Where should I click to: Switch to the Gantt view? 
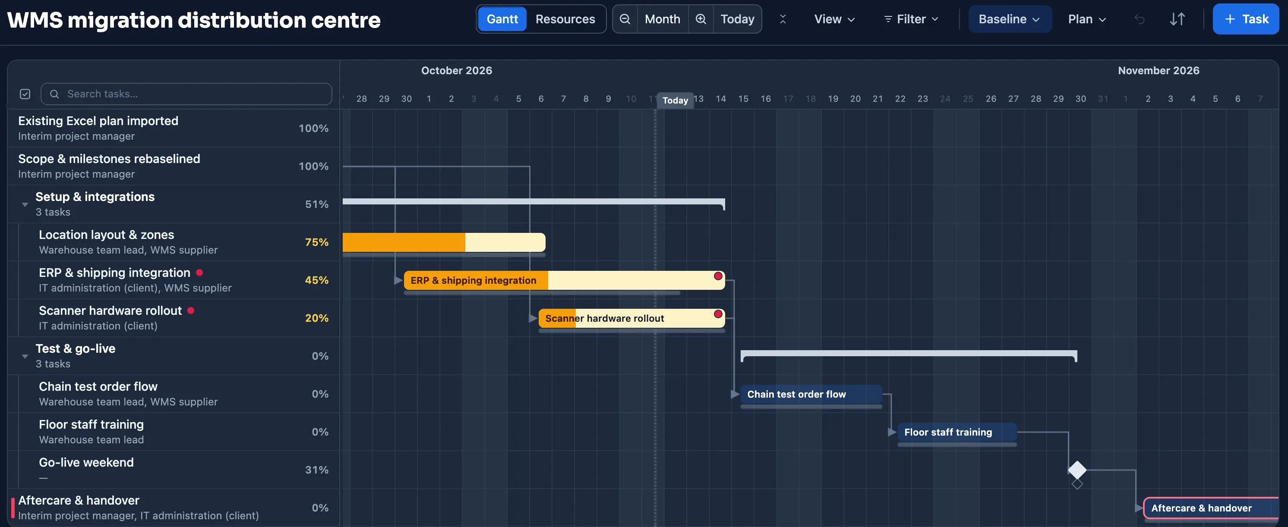point(502,19)
